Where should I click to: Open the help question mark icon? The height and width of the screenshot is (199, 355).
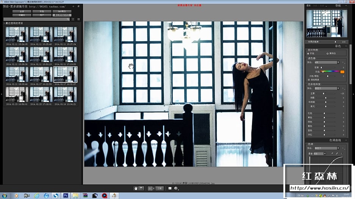click(x=176, y=188)
